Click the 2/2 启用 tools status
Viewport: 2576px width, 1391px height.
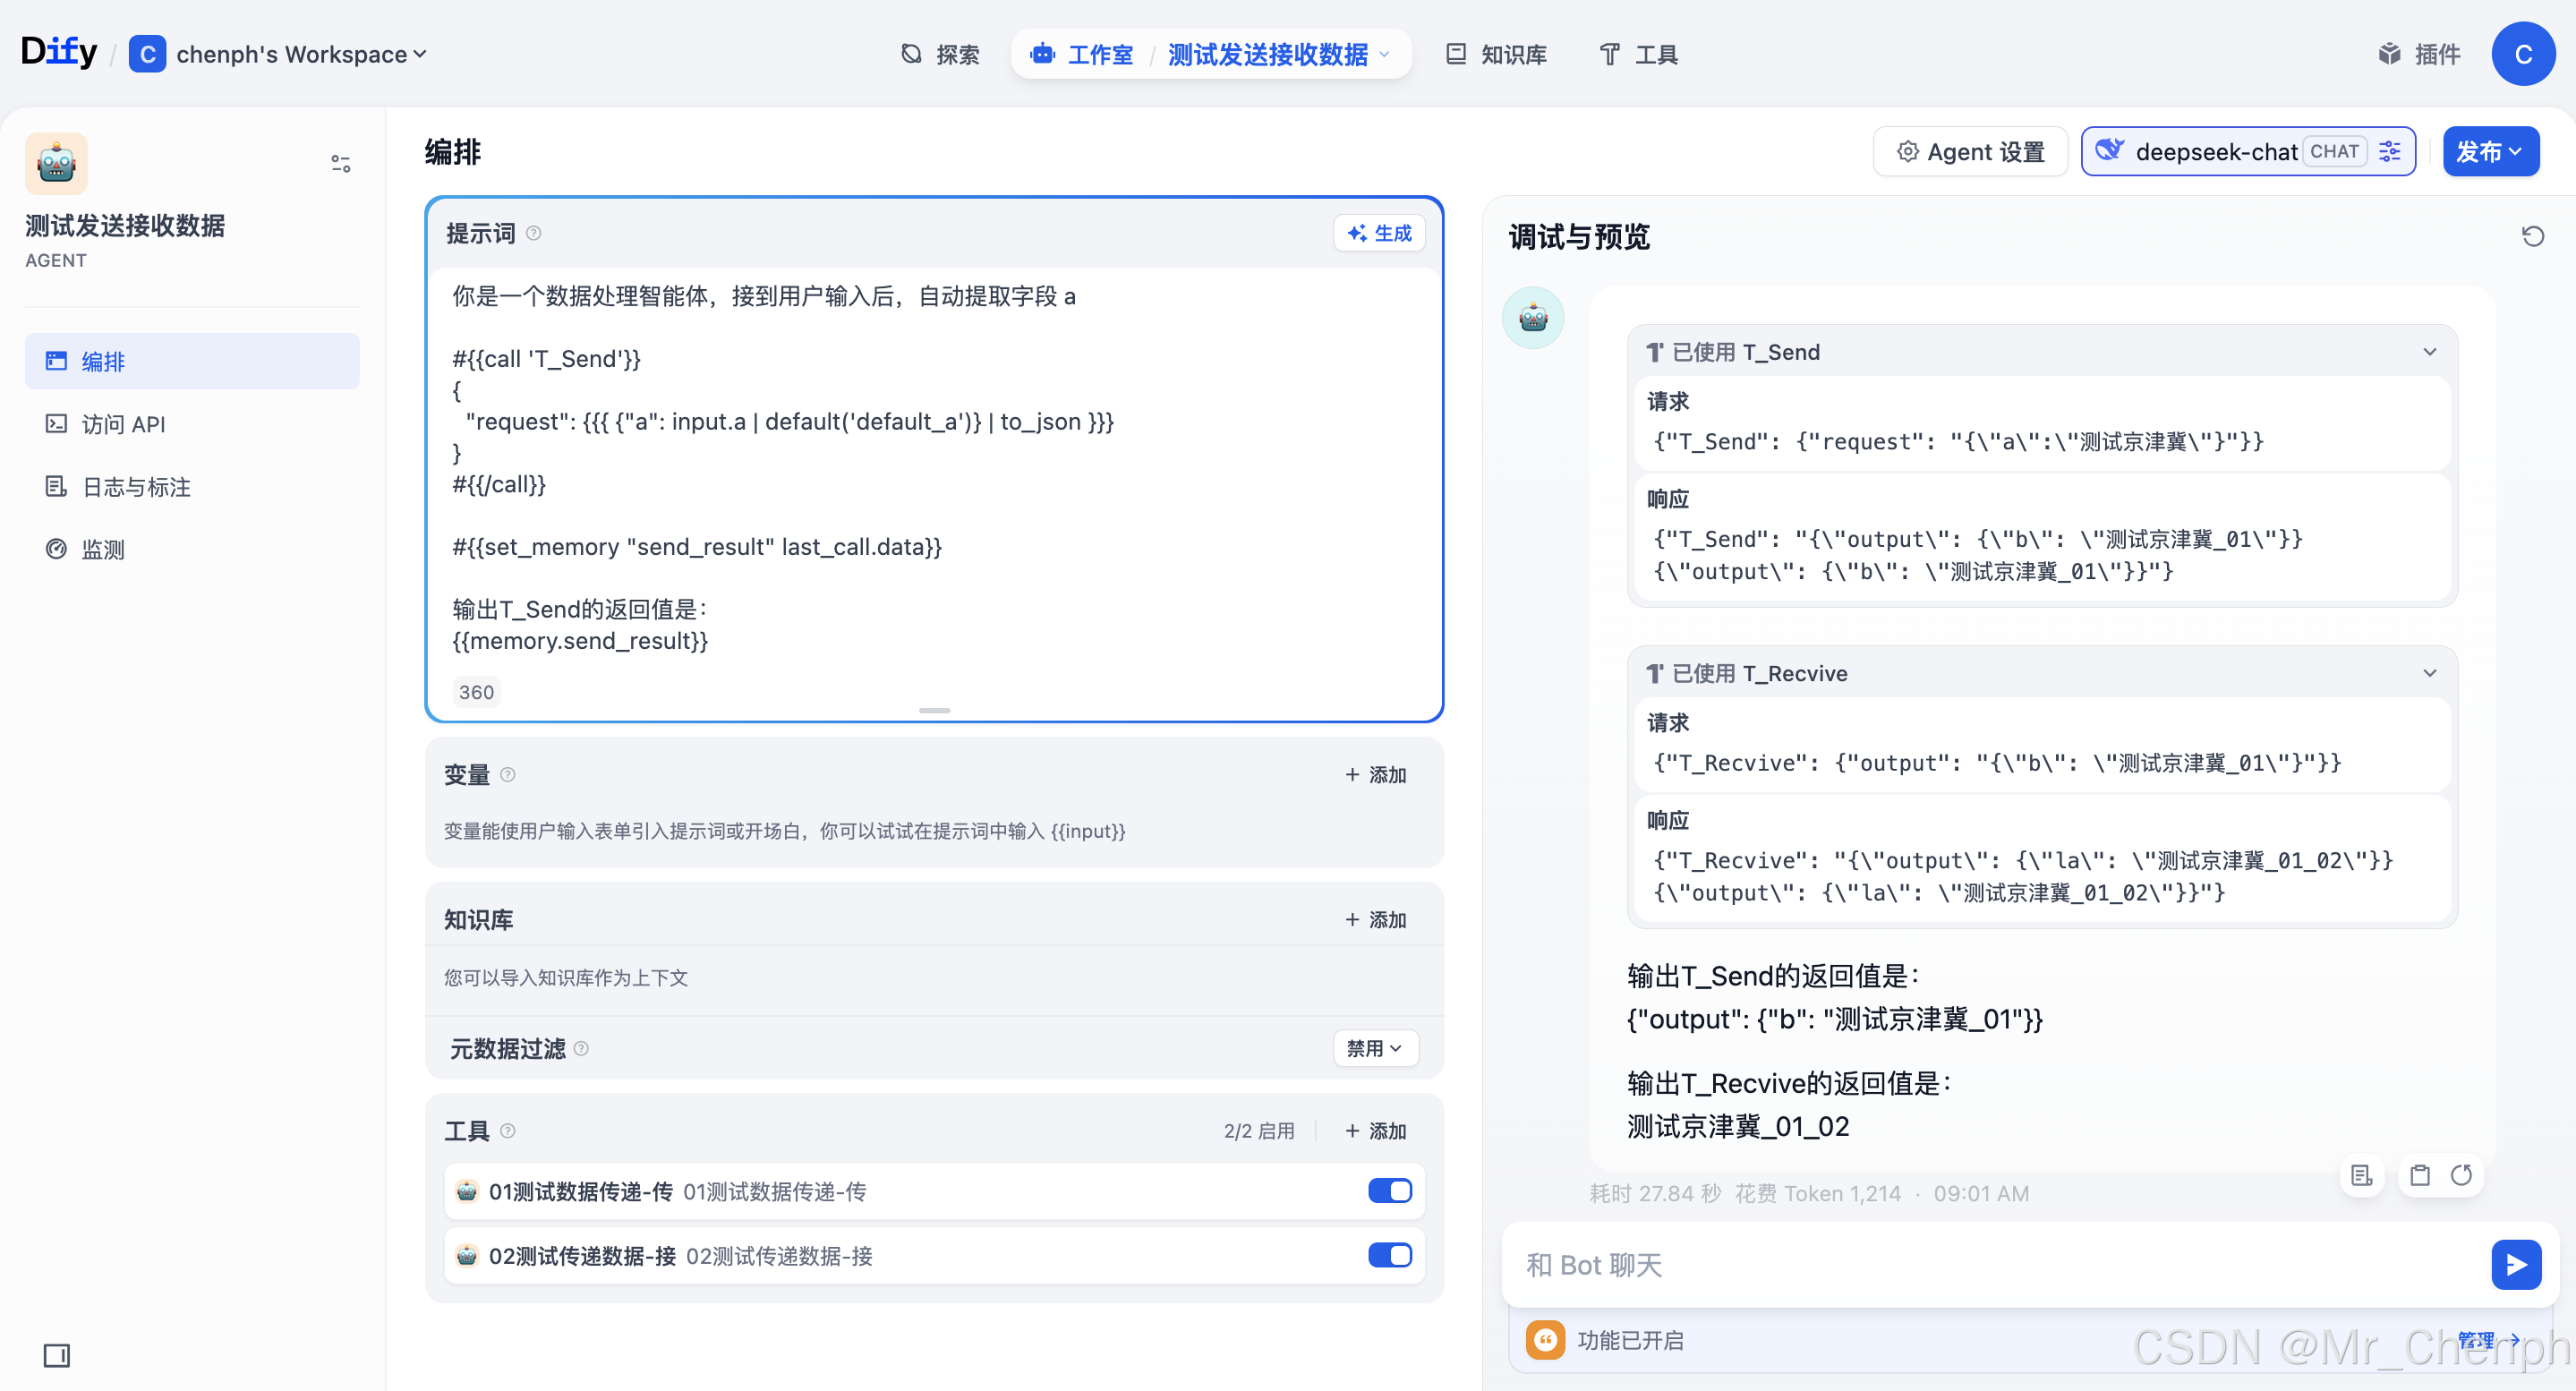point(1258,1130)
